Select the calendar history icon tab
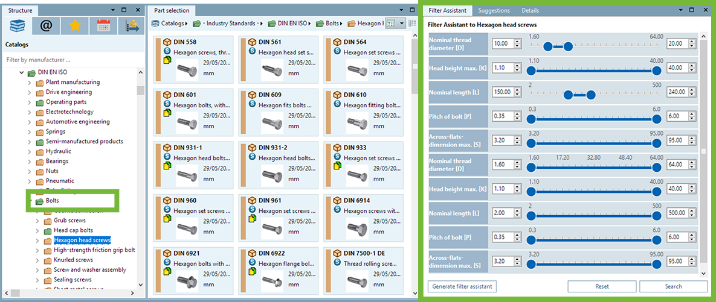This screenshot has width=716, height=302. [103, 26]
